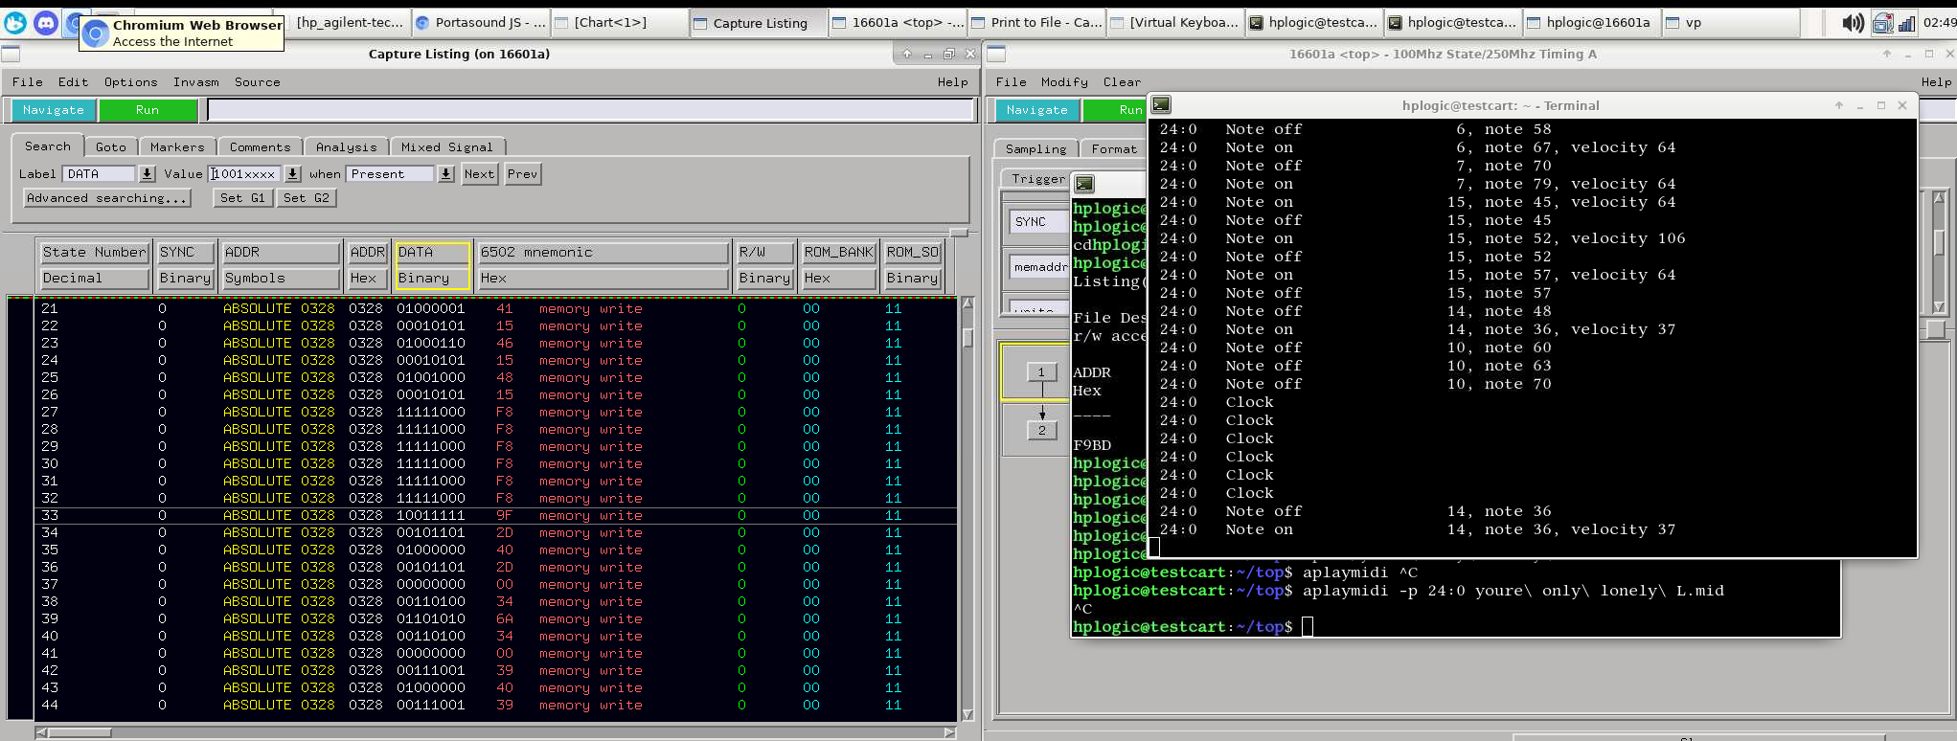The width and height of the screenshot is (1957, 741).
Task: Click the Terminal window icon in its titlebar
Action: pyautogui.click(x=1161, y=104)
